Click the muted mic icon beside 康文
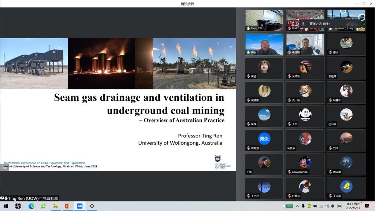Viewport: 375px width, 211px height. [330, 52]
